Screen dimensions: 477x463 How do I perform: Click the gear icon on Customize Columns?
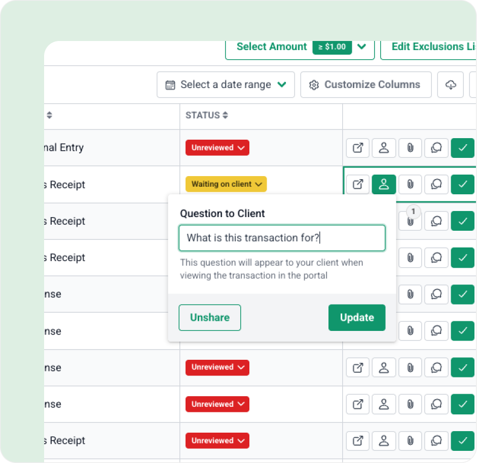click(314, 85)
